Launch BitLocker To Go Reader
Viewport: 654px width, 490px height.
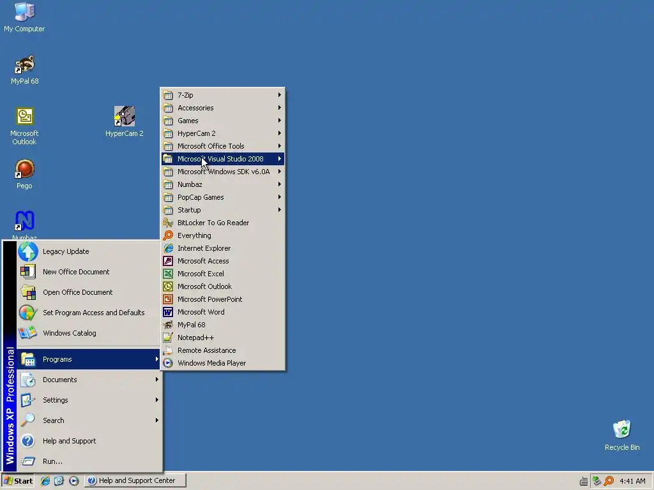(223, 223)
